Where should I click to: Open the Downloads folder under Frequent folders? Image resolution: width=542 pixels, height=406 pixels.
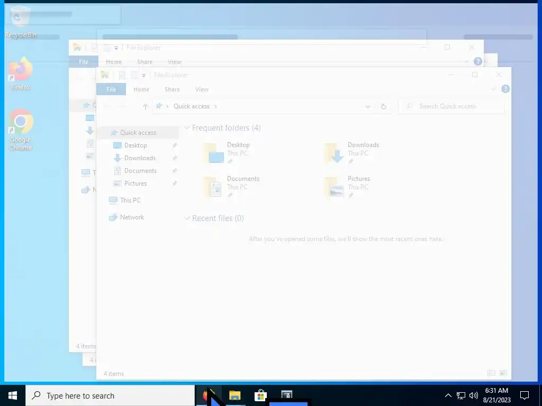coord(352,152)
